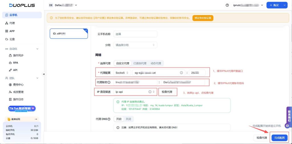Select the checked cloud phone ID card
The image size is (292, 144).
(x=69, y=34)
